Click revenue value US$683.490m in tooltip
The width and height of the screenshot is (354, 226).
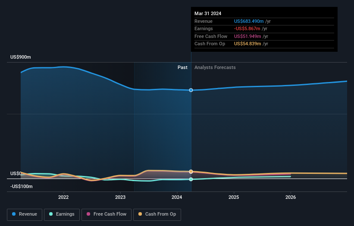249,21
